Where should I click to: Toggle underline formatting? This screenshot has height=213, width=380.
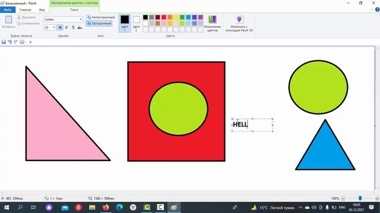[x=73, y=28]
